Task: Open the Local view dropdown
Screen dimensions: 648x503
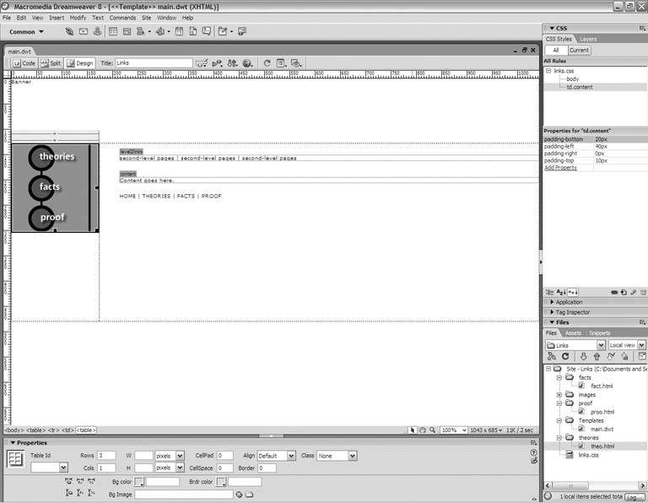Action: (x=626, y=345)
